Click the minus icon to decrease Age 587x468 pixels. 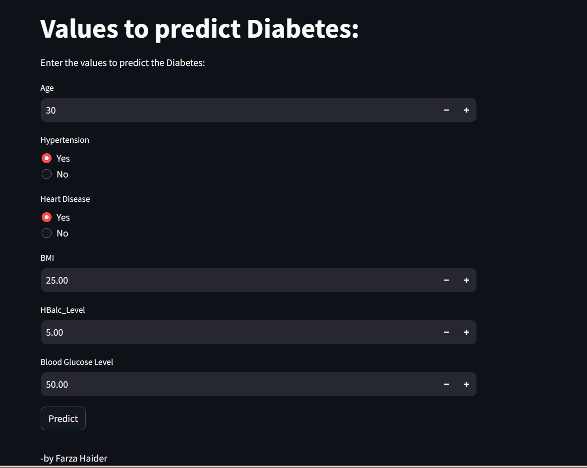[446, 110]
